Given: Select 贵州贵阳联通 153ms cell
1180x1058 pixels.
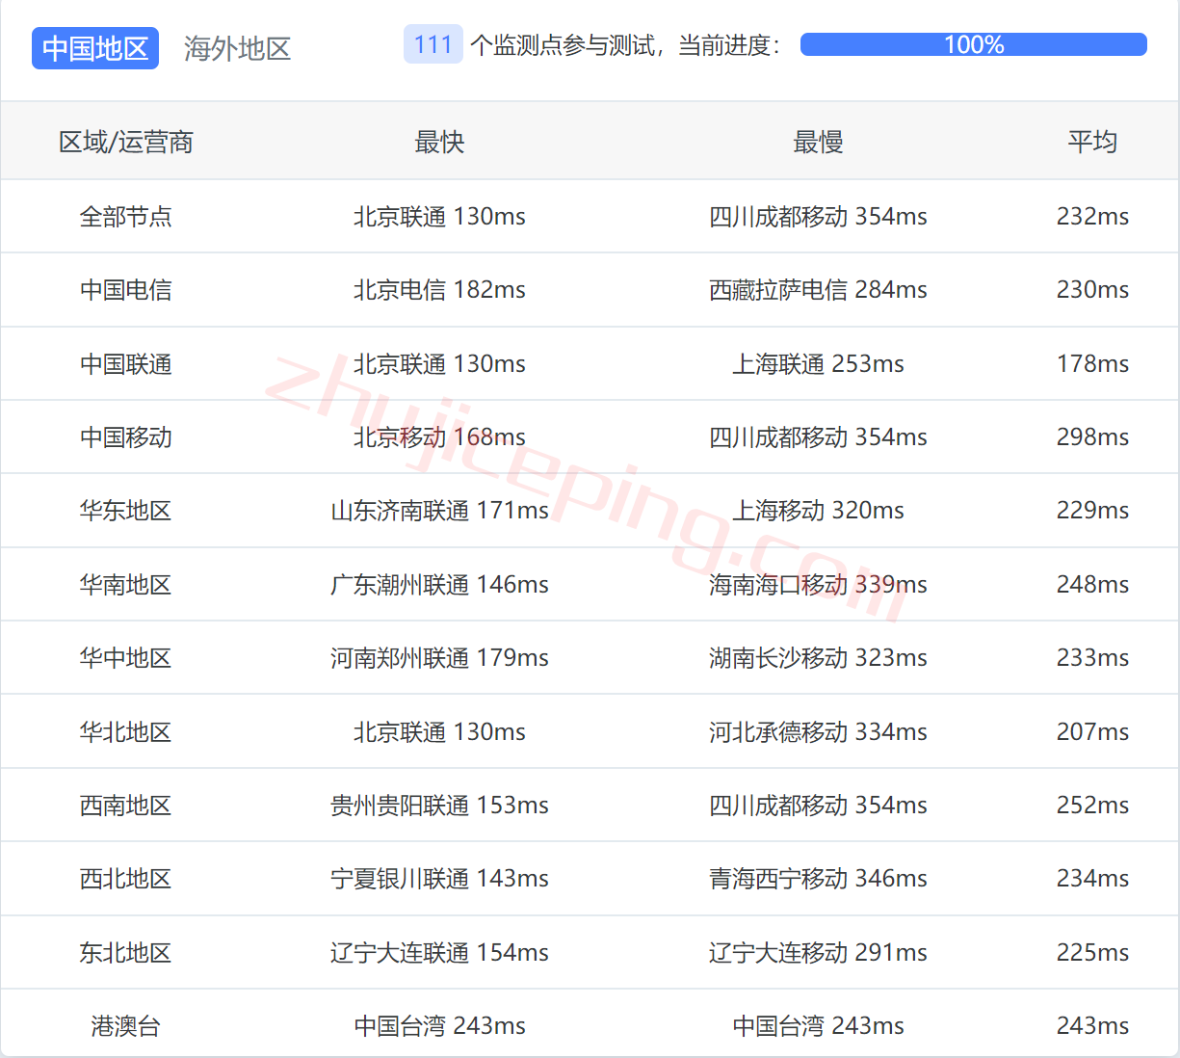Looking at the screenshot, I should [439, 806].
